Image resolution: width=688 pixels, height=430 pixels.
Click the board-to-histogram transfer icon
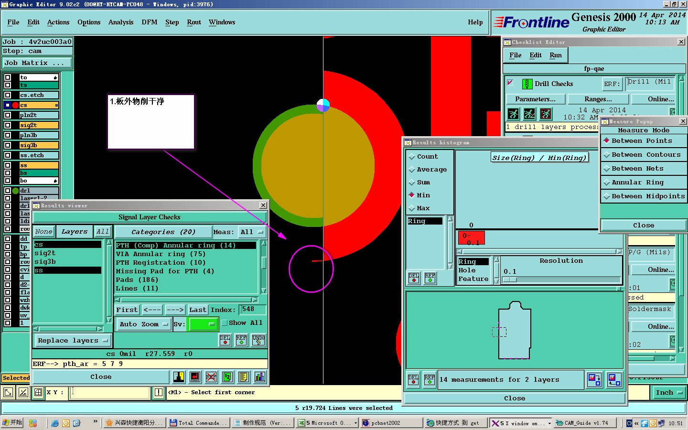[x=614, y=380]
